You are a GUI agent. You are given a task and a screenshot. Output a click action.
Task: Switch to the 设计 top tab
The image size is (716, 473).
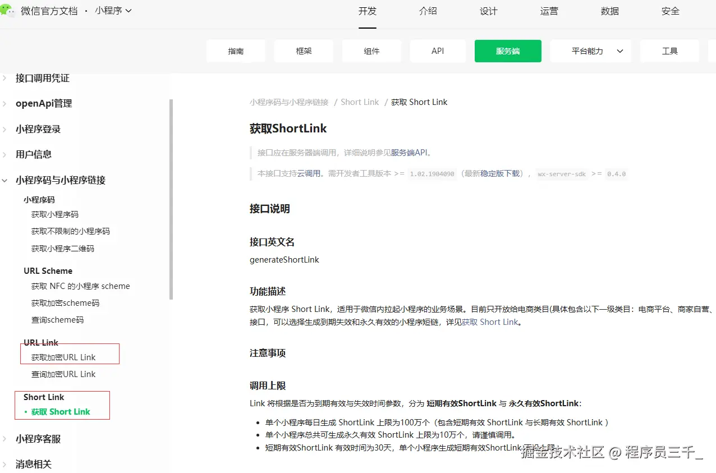[x=489, y=11]
